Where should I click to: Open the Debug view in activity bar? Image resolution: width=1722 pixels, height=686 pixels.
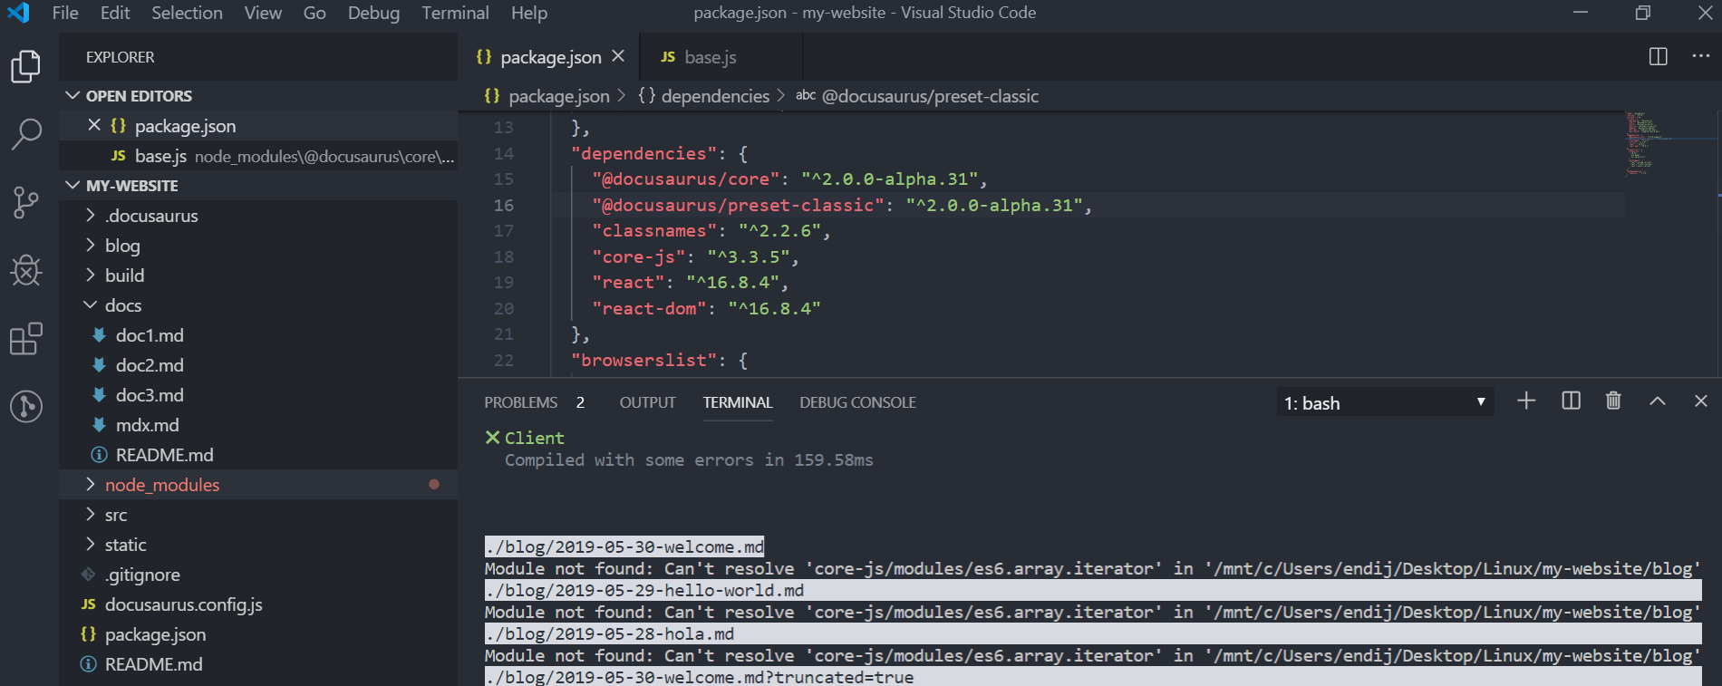pyautogui.click(x=26, y=270)
